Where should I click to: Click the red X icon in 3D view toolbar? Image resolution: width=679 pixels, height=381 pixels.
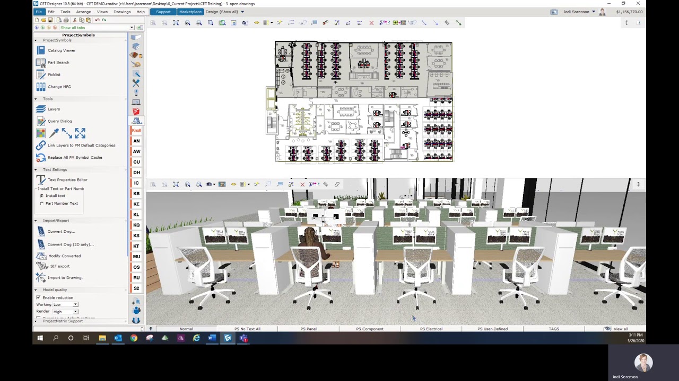(x=302, y=184)
